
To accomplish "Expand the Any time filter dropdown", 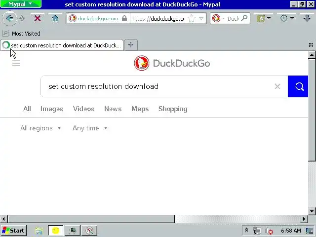I will tap(90, 128).
